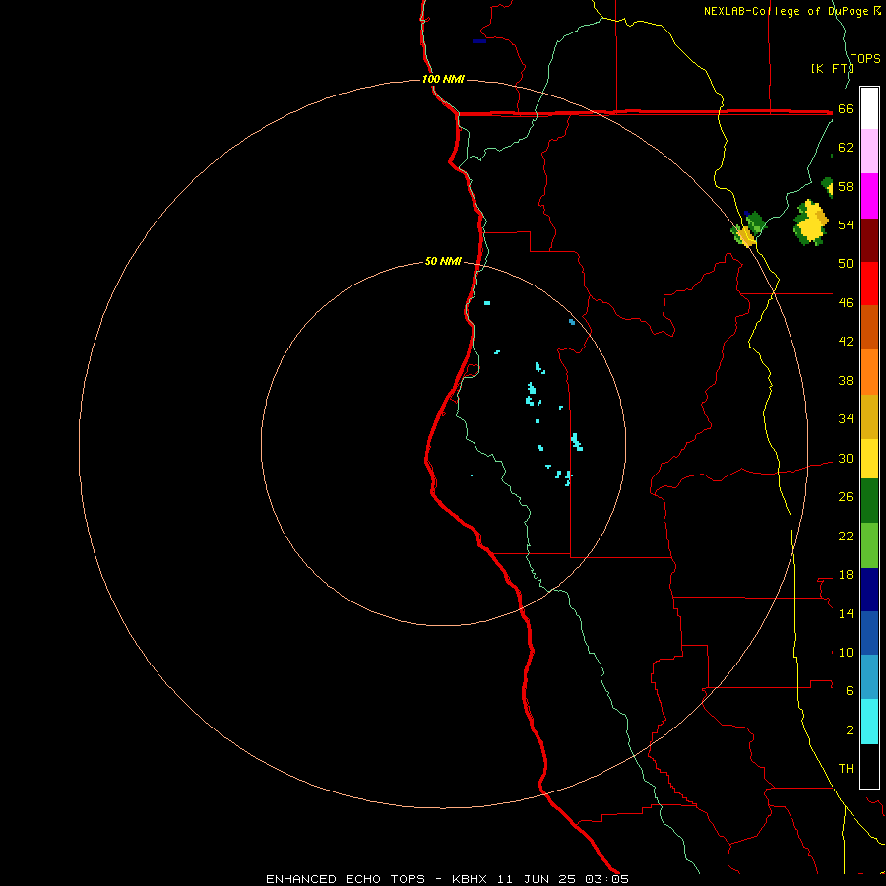Click the '54' scale value
The height and width of the screenshot is (886, 886).
846,224
